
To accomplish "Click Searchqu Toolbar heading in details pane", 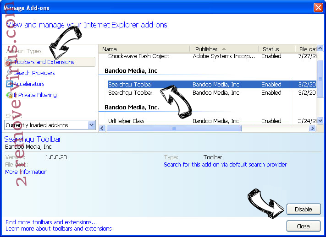I will pyautogui.click(x=33, y=139).
